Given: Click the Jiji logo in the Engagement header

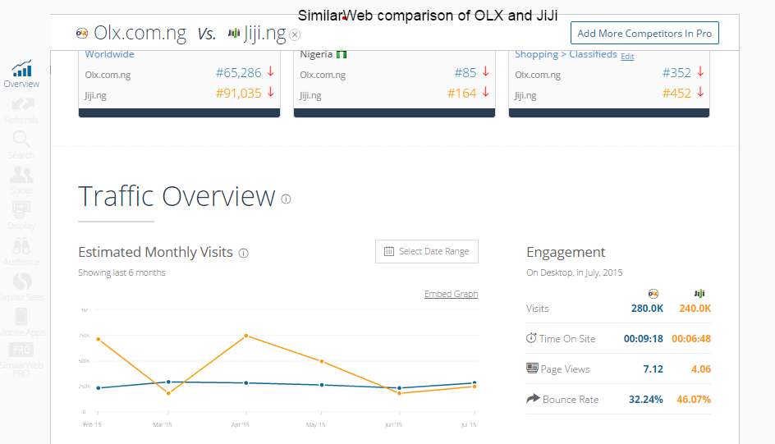Looking at the screenshot, I should (699, 293).
